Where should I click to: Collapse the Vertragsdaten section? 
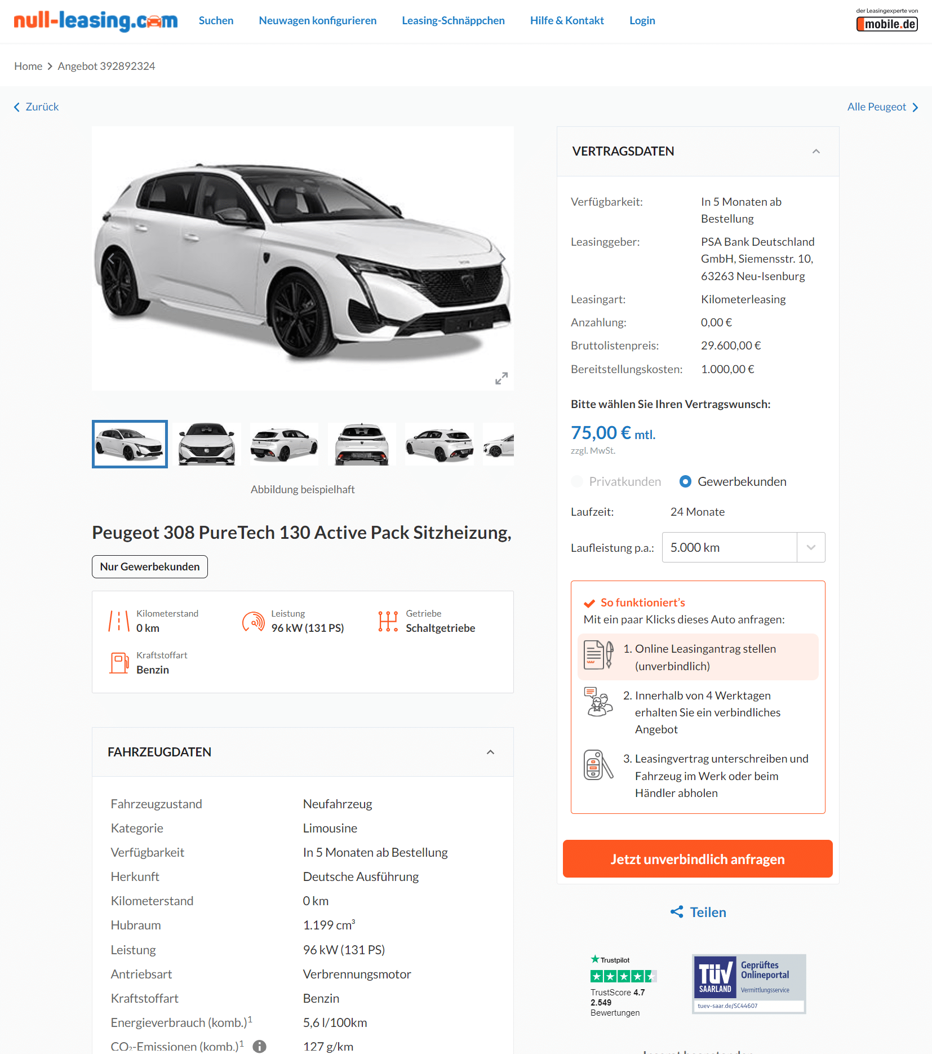pos(816,151)
